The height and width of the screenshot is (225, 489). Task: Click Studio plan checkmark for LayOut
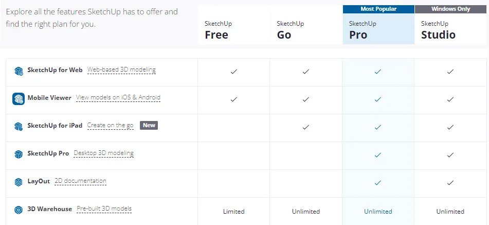pos(450,183)
